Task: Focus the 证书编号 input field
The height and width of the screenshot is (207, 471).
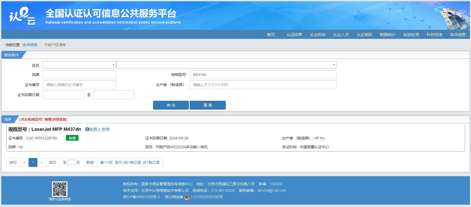Action: (x=79, y=85)
